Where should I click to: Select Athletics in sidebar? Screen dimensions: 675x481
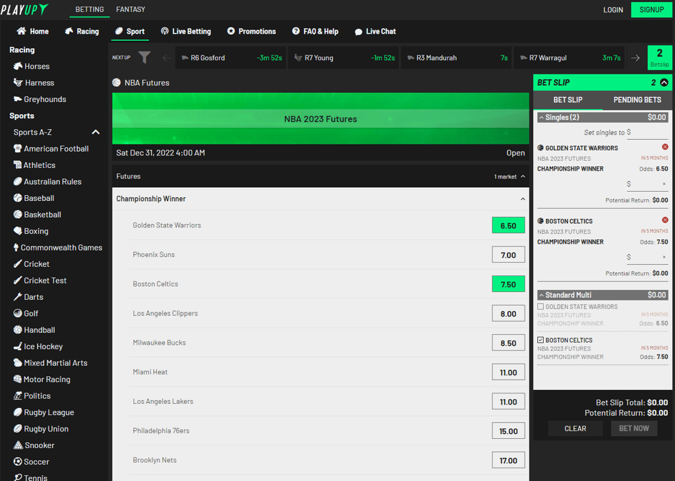[34, 165]
